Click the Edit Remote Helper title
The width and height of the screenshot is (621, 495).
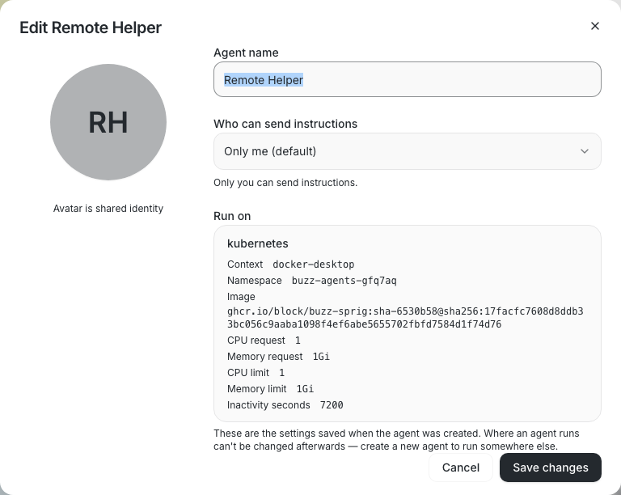91,27
